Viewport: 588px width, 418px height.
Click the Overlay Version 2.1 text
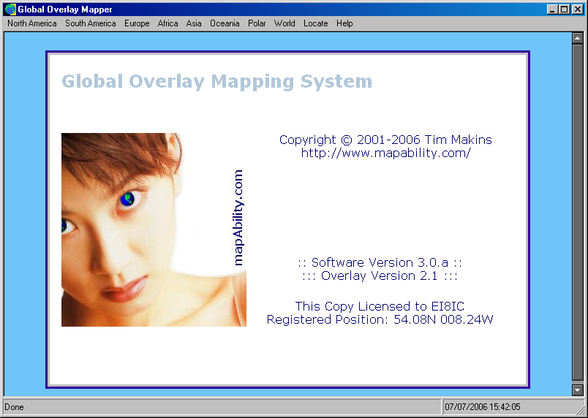tap(380, 275)
